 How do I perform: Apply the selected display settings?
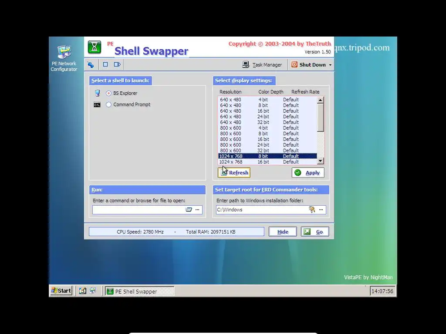(x=308, y=173)
